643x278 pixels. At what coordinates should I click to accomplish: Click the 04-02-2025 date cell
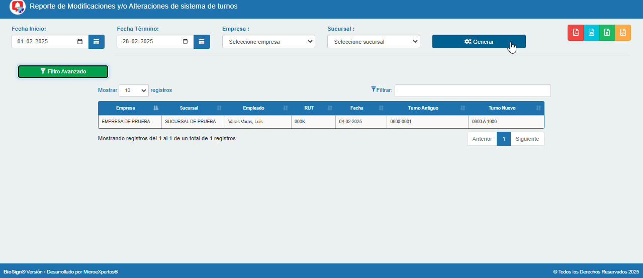tap(361, 122)
